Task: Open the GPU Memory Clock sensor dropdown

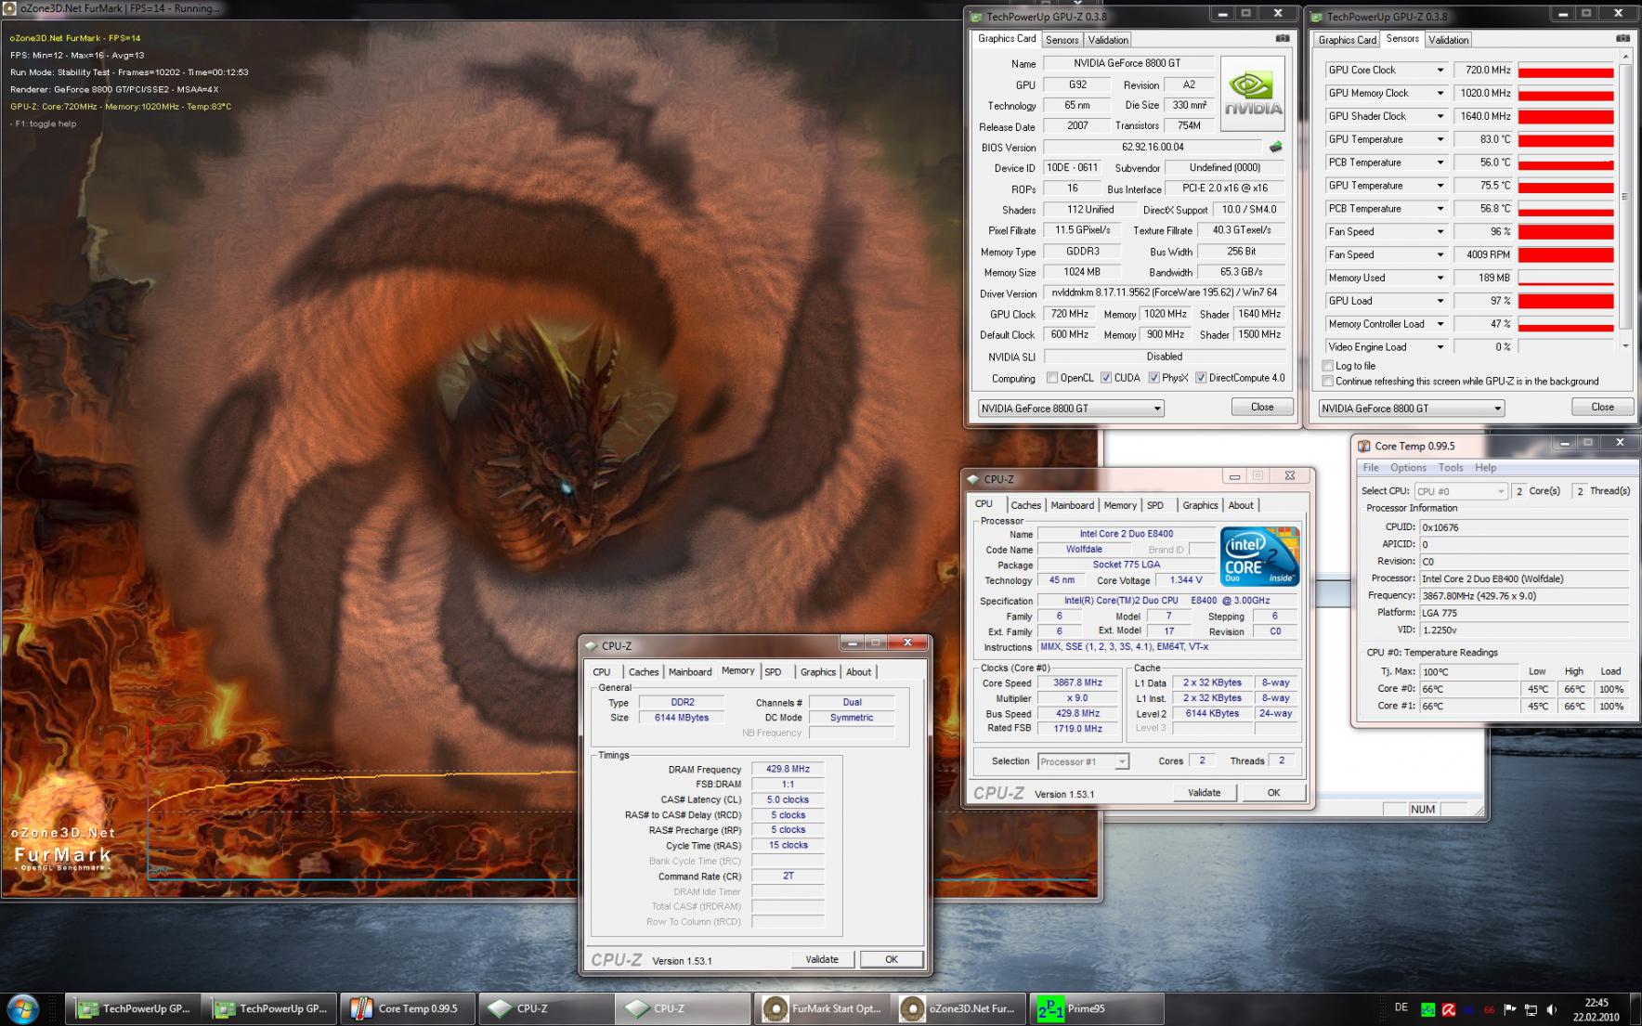Action: (1440, 94)
